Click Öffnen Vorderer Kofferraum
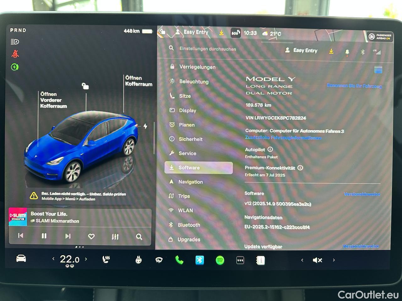Screen dimensions: 402x301 [53, 100]
